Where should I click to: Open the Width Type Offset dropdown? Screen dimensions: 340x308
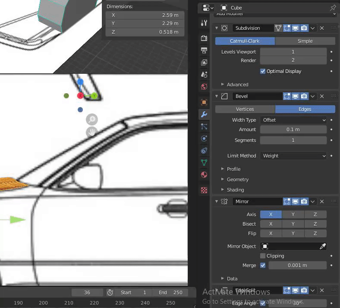tap(293, 120)
